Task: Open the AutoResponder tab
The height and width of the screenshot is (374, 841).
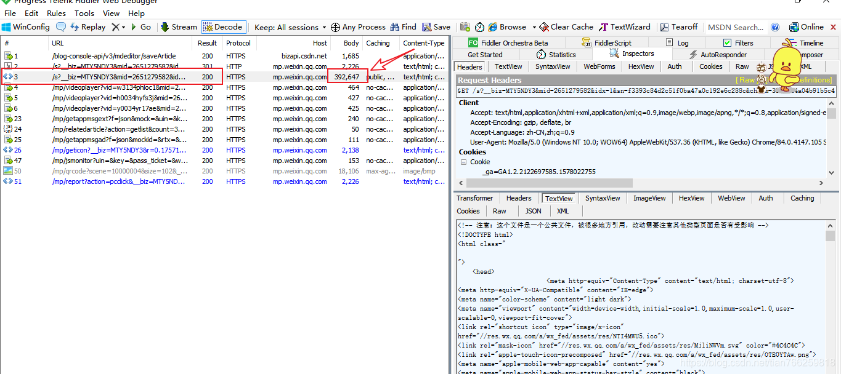Action: click(718, 55)
